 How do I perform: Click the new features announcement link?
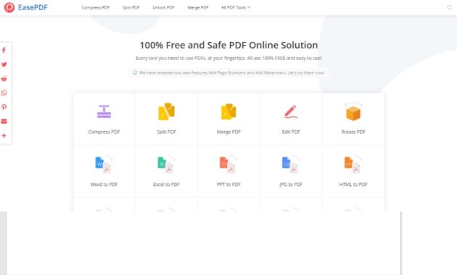228,72
